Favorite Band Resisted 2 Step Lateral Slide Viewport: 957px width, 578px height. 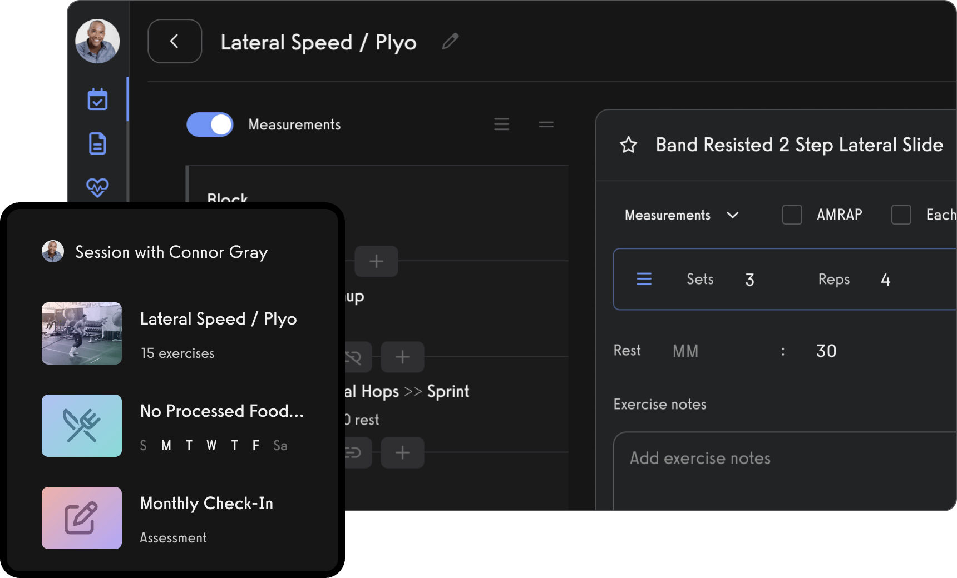(x=629, y=145)
